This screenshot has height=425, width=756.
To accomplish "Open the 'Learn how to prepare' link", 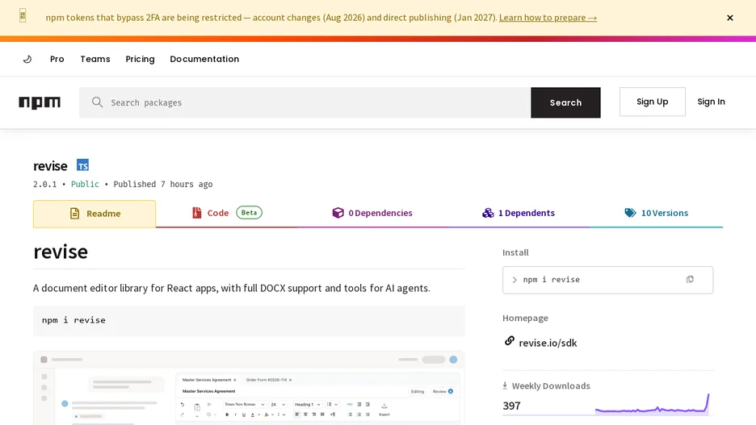I will tap(548, 18).
